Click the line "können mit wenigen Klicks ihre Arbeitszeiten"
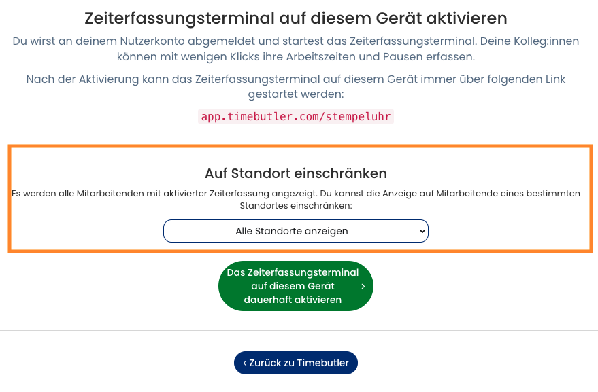Image resolution: width=598 pixels, height=392 pixels. coord(296,56)
